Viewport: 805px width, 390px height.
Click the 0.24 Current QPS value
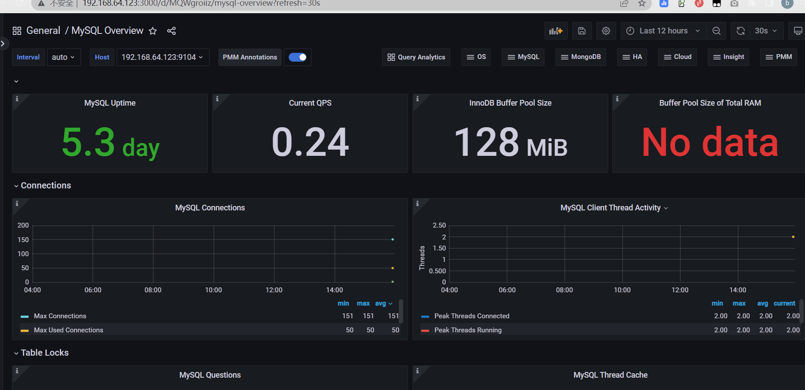pyautogui.click(x=310, y=142)
